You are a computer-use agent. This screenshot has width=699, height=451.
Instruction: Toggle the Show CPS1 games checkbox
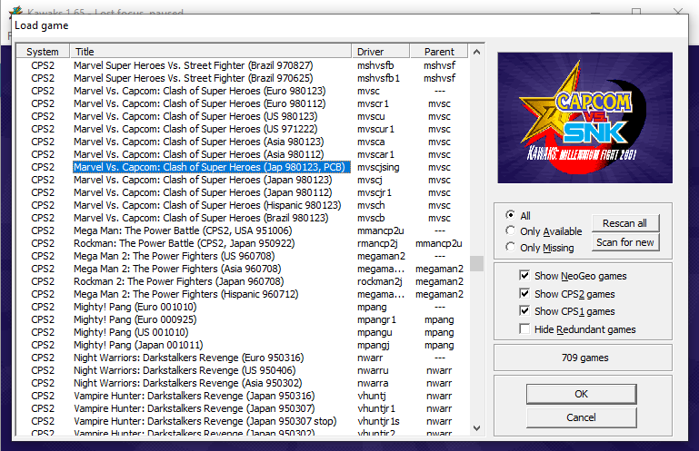(524, 311)
